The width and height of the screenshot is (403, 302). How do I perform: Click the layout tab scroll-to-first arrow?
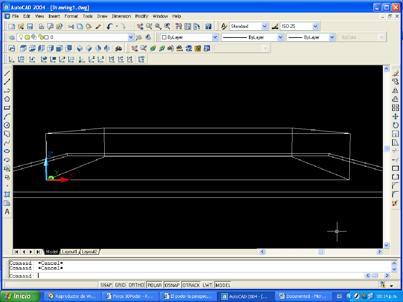point(16,252)
